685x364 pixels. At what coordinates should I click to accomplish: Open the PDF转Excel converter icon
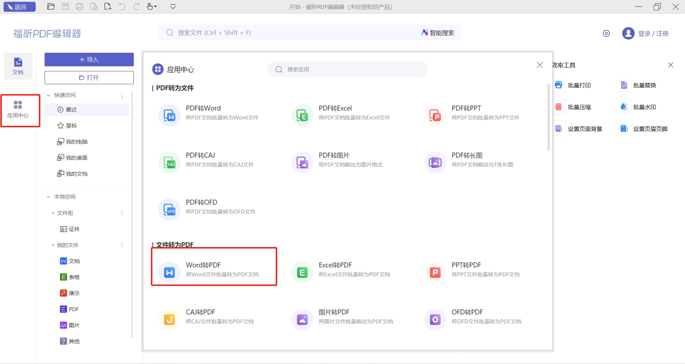(302, 116)
